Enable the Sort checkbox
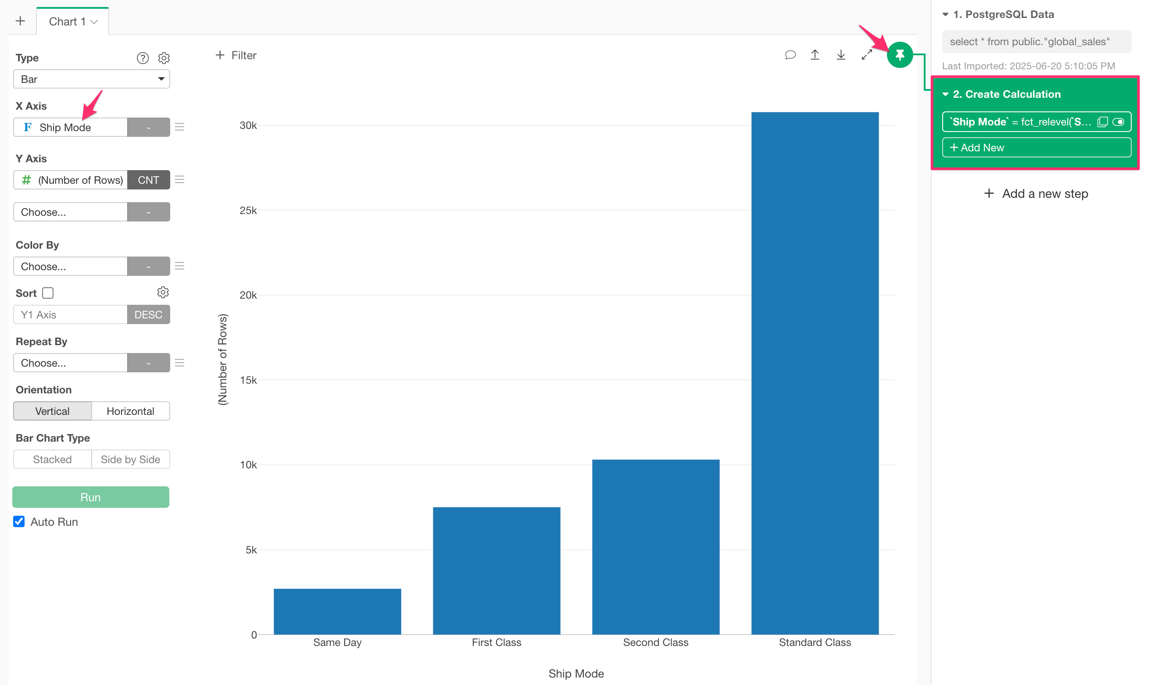1158x685 pixels. pyautogui.click(x=48, y=293)
